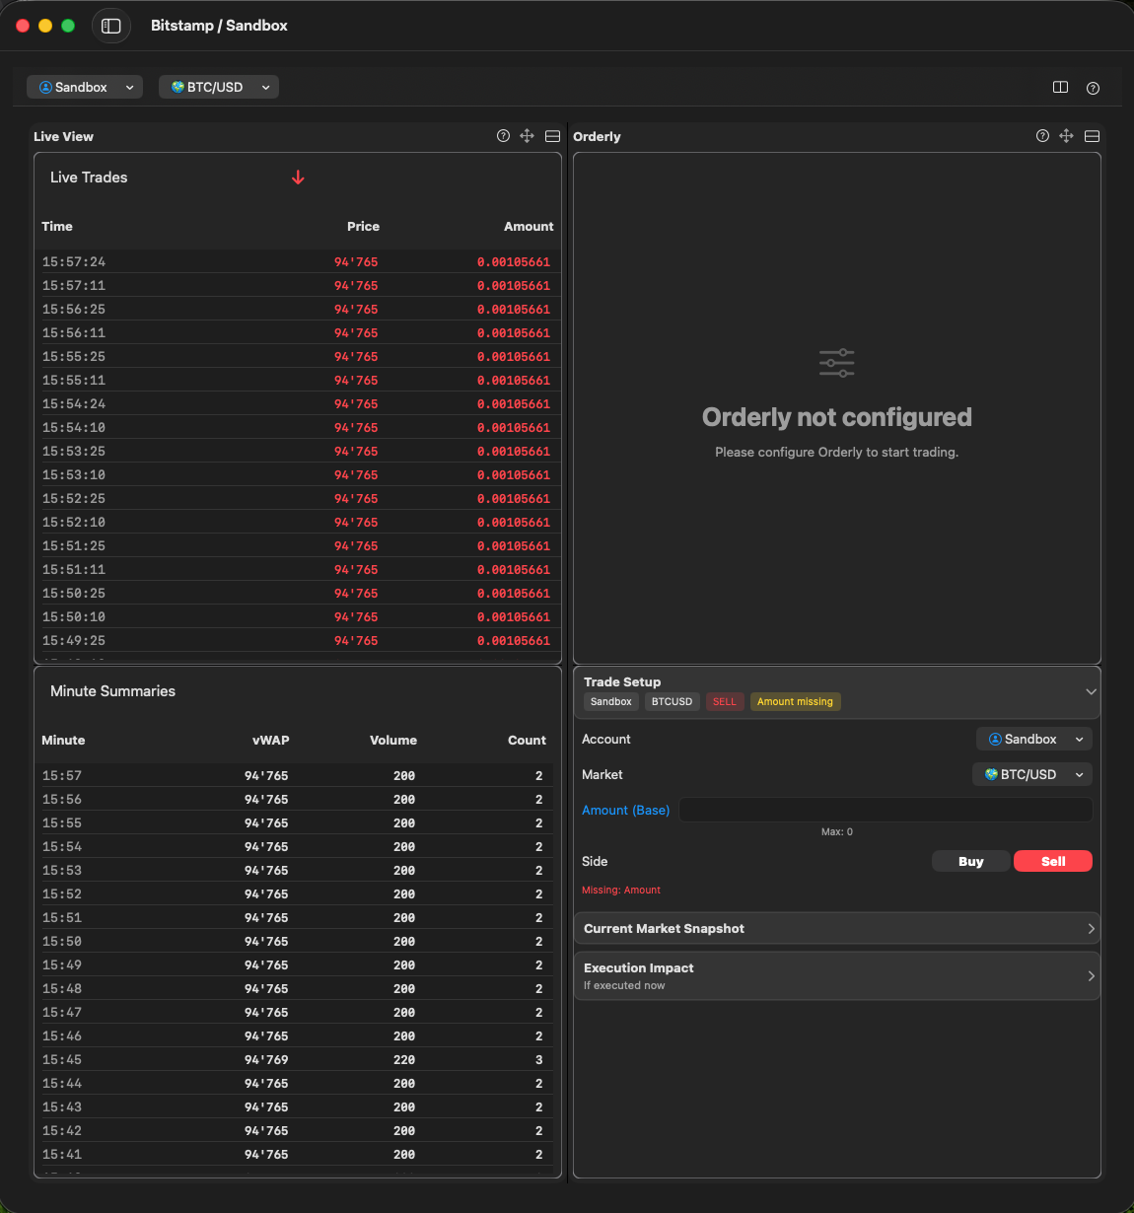Click the Orderly panel help icon
This screenshot has height=1213, width=1134.
point(1042,136)
